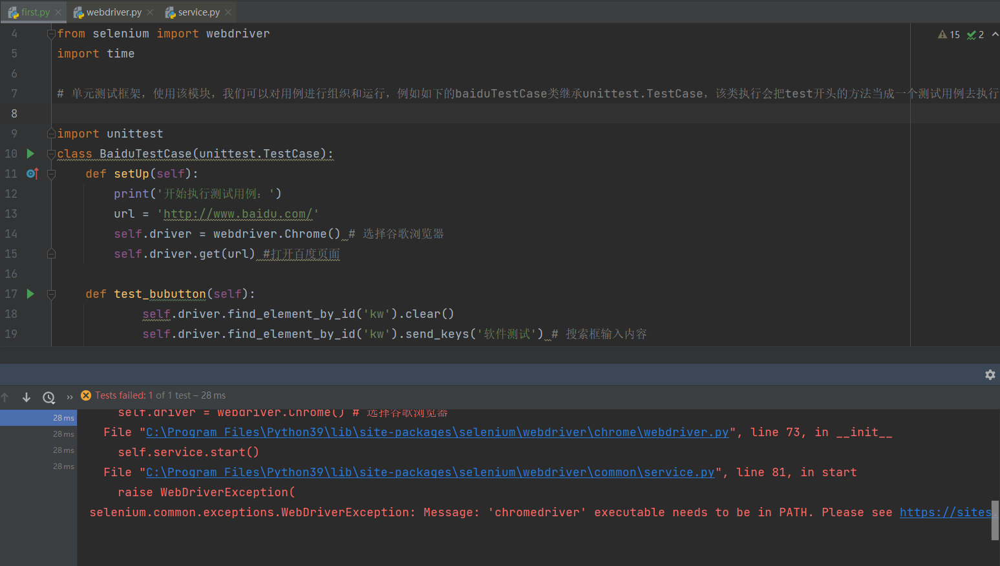Screen dimensions: 1000x566
Task: Click the green checkmark typo indicator showing 2
Action: click(x=975, y=35)
